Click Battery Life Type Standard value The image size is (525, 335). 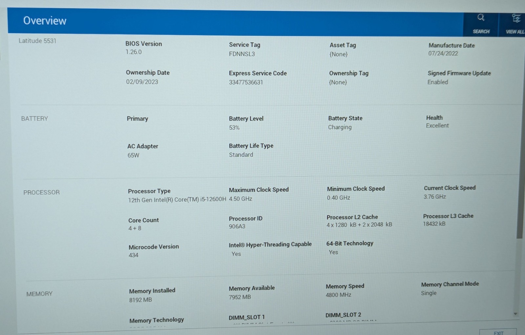[241, 155]
